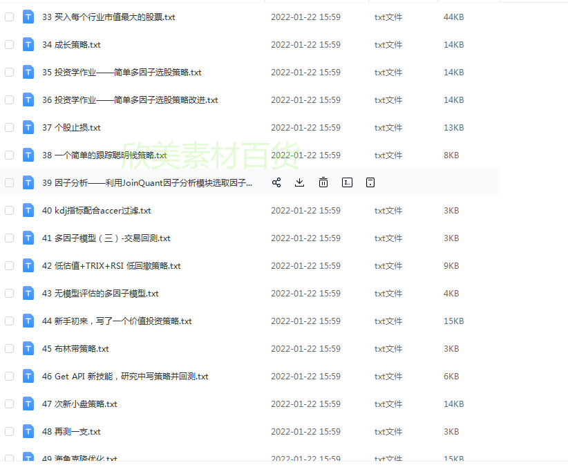Click file icon of 43 无模型评估的多因子模型.txt

click(28, 293)
